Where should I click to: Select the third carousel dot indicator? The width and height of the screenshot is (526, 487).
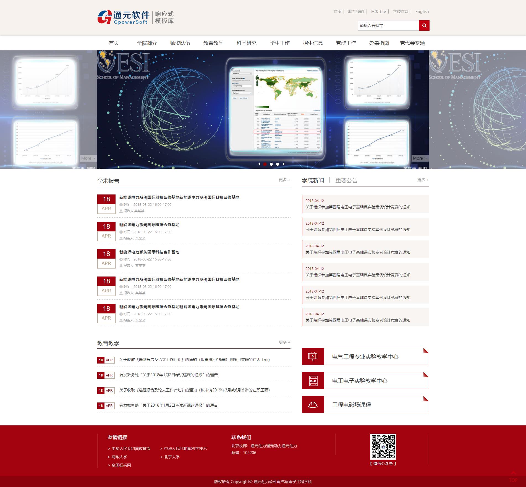tap(278, 164)
